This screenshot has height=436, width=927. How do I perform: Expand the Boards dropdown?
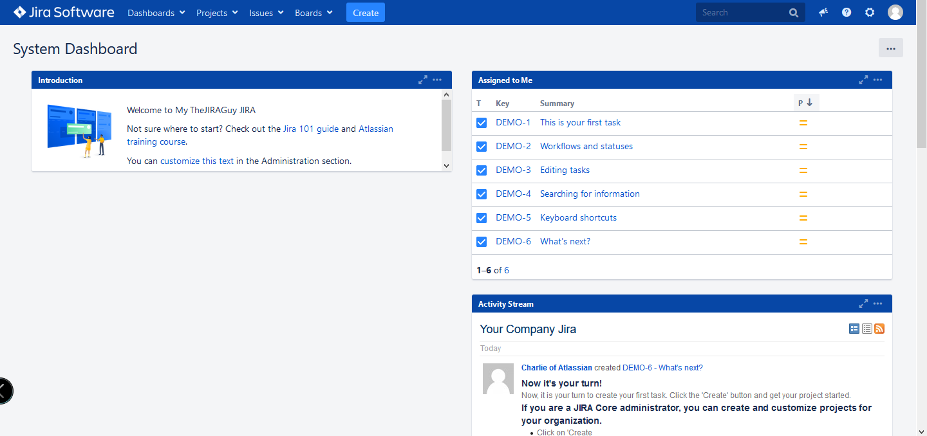pyautogui.click(x=314, y=12)
